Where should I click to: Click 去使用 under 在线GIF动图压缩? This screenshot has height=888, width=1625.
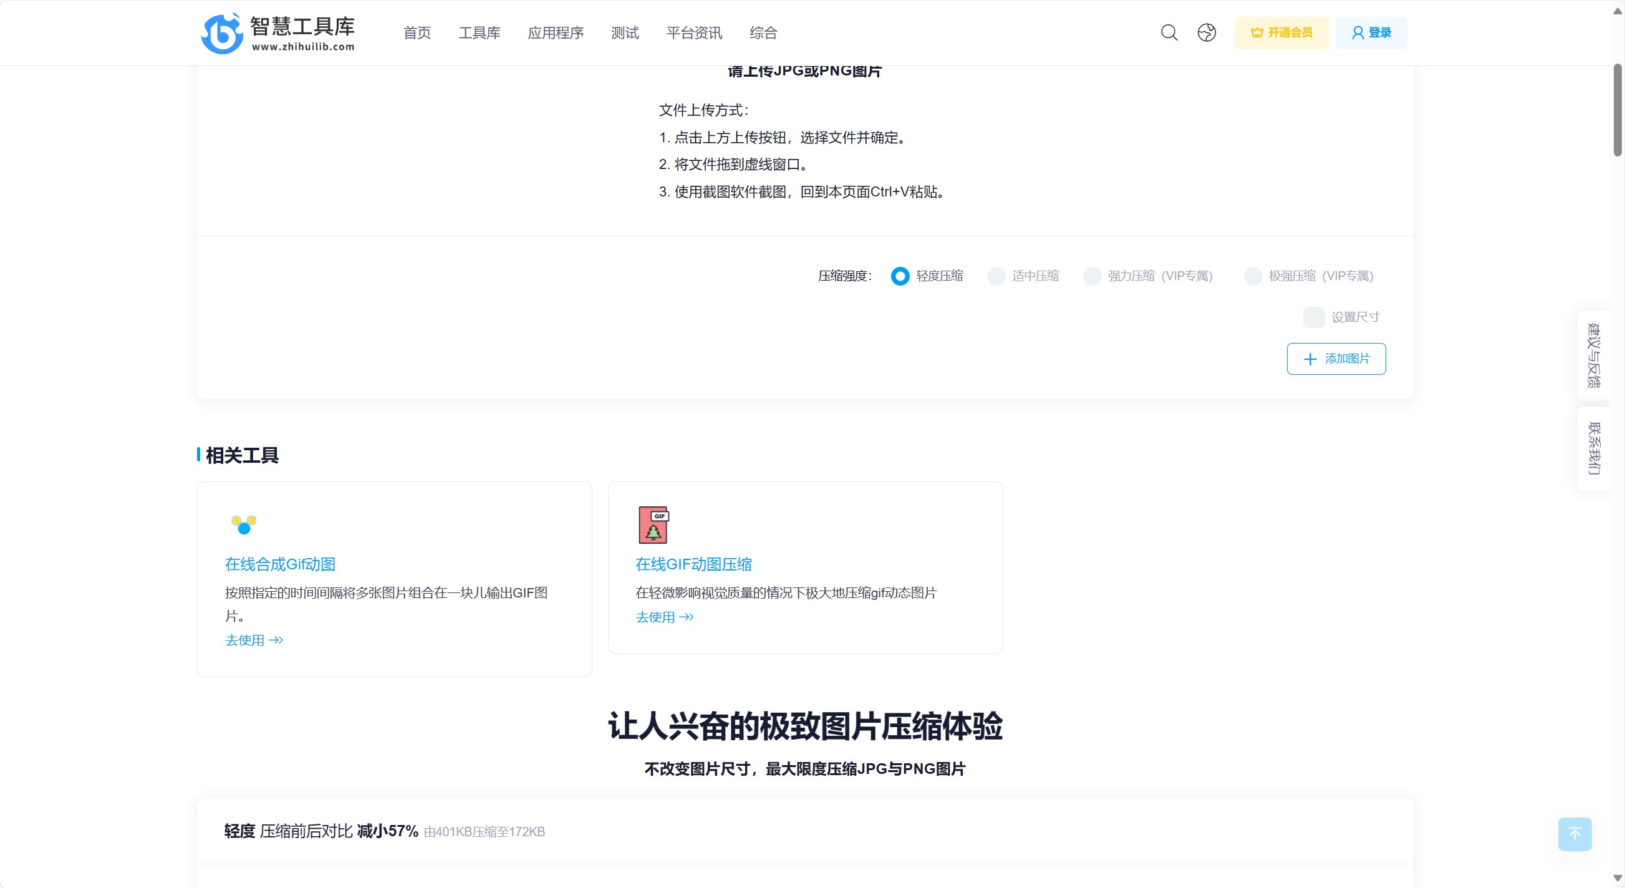pyautogui.click(x=664, y=617)
